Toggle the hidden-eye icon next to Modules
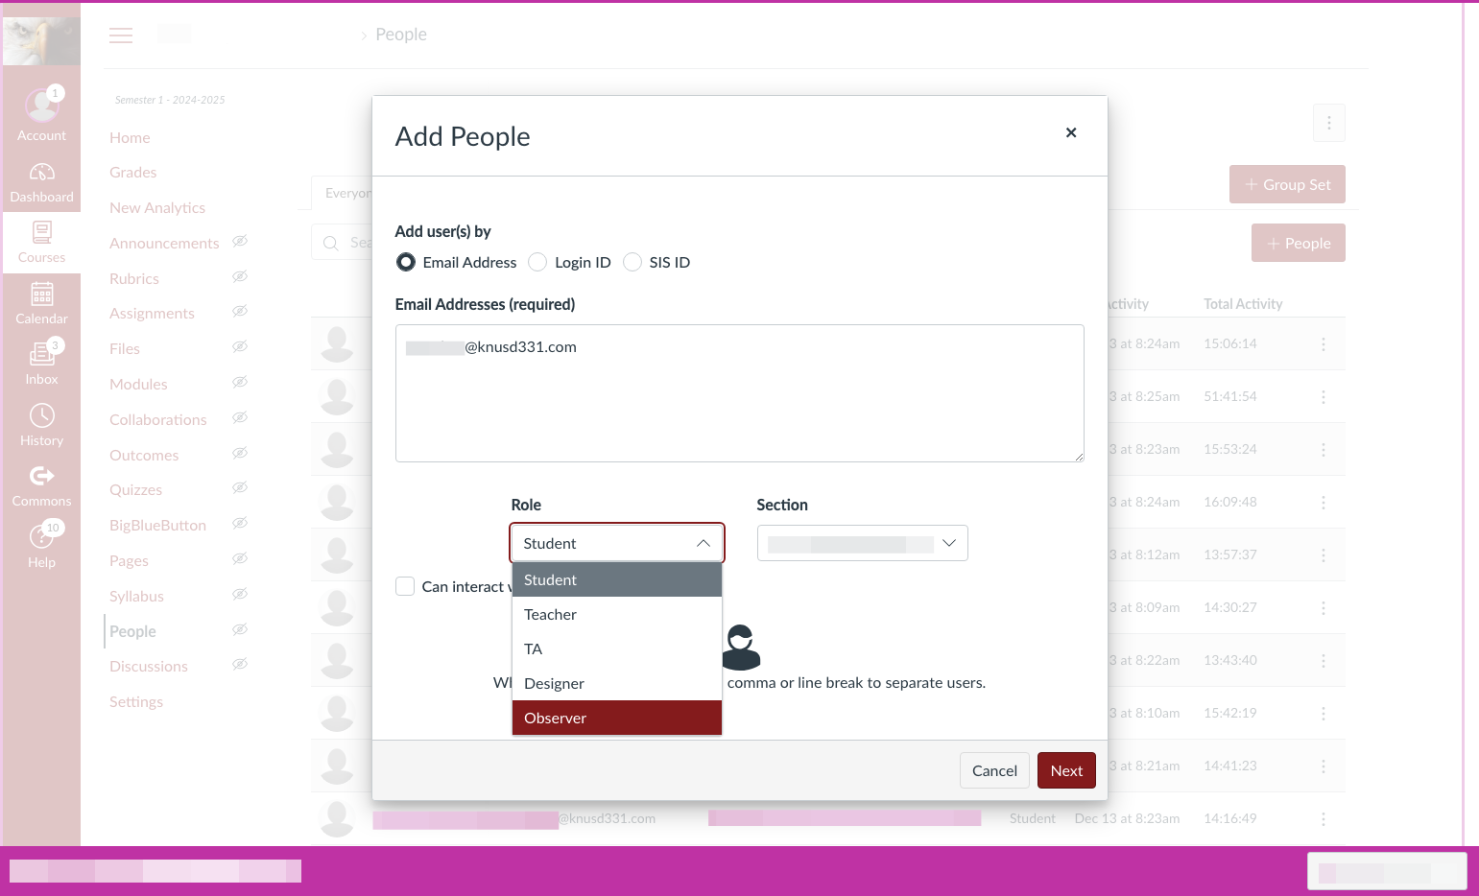The image size is (1479, 896). tap(240, 382)
